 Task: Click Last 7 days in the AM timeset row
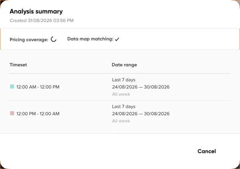[x=124, y=80]
